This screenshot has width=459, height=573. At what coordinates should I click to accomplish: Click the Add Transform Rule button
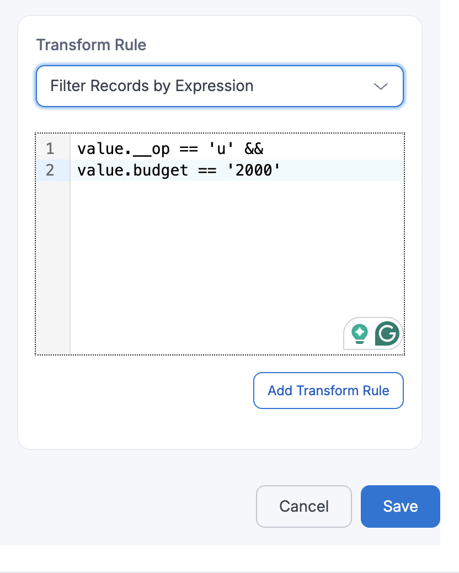click(x=328, y=391)
